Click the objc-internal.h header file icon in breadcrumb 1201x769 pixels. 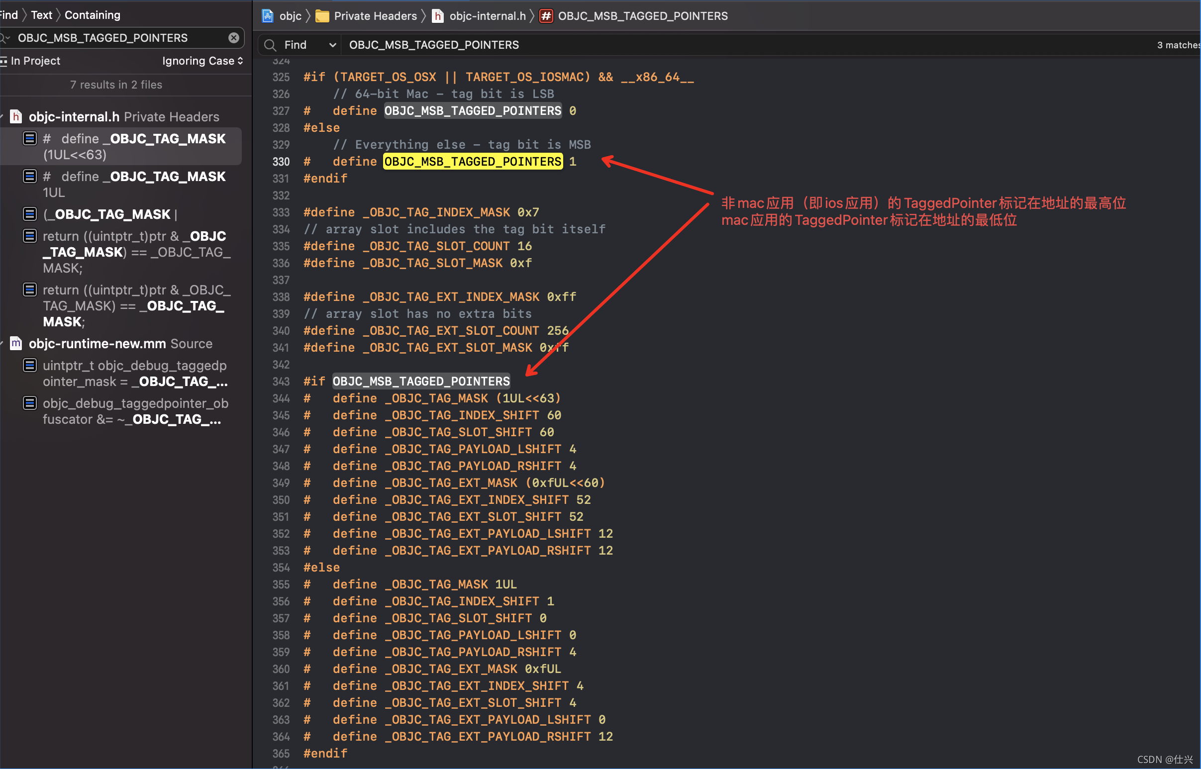[438, 16]
